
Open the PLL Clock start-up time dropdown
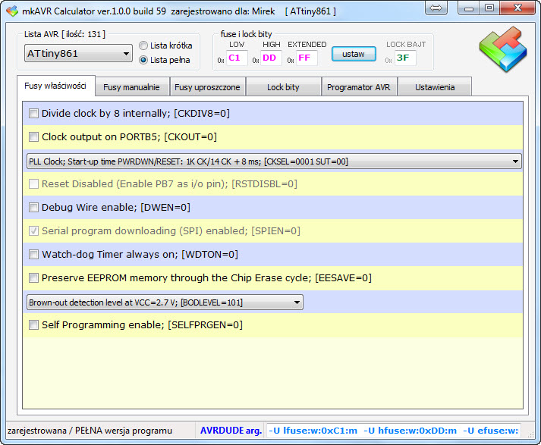click(x=274, y=161)
